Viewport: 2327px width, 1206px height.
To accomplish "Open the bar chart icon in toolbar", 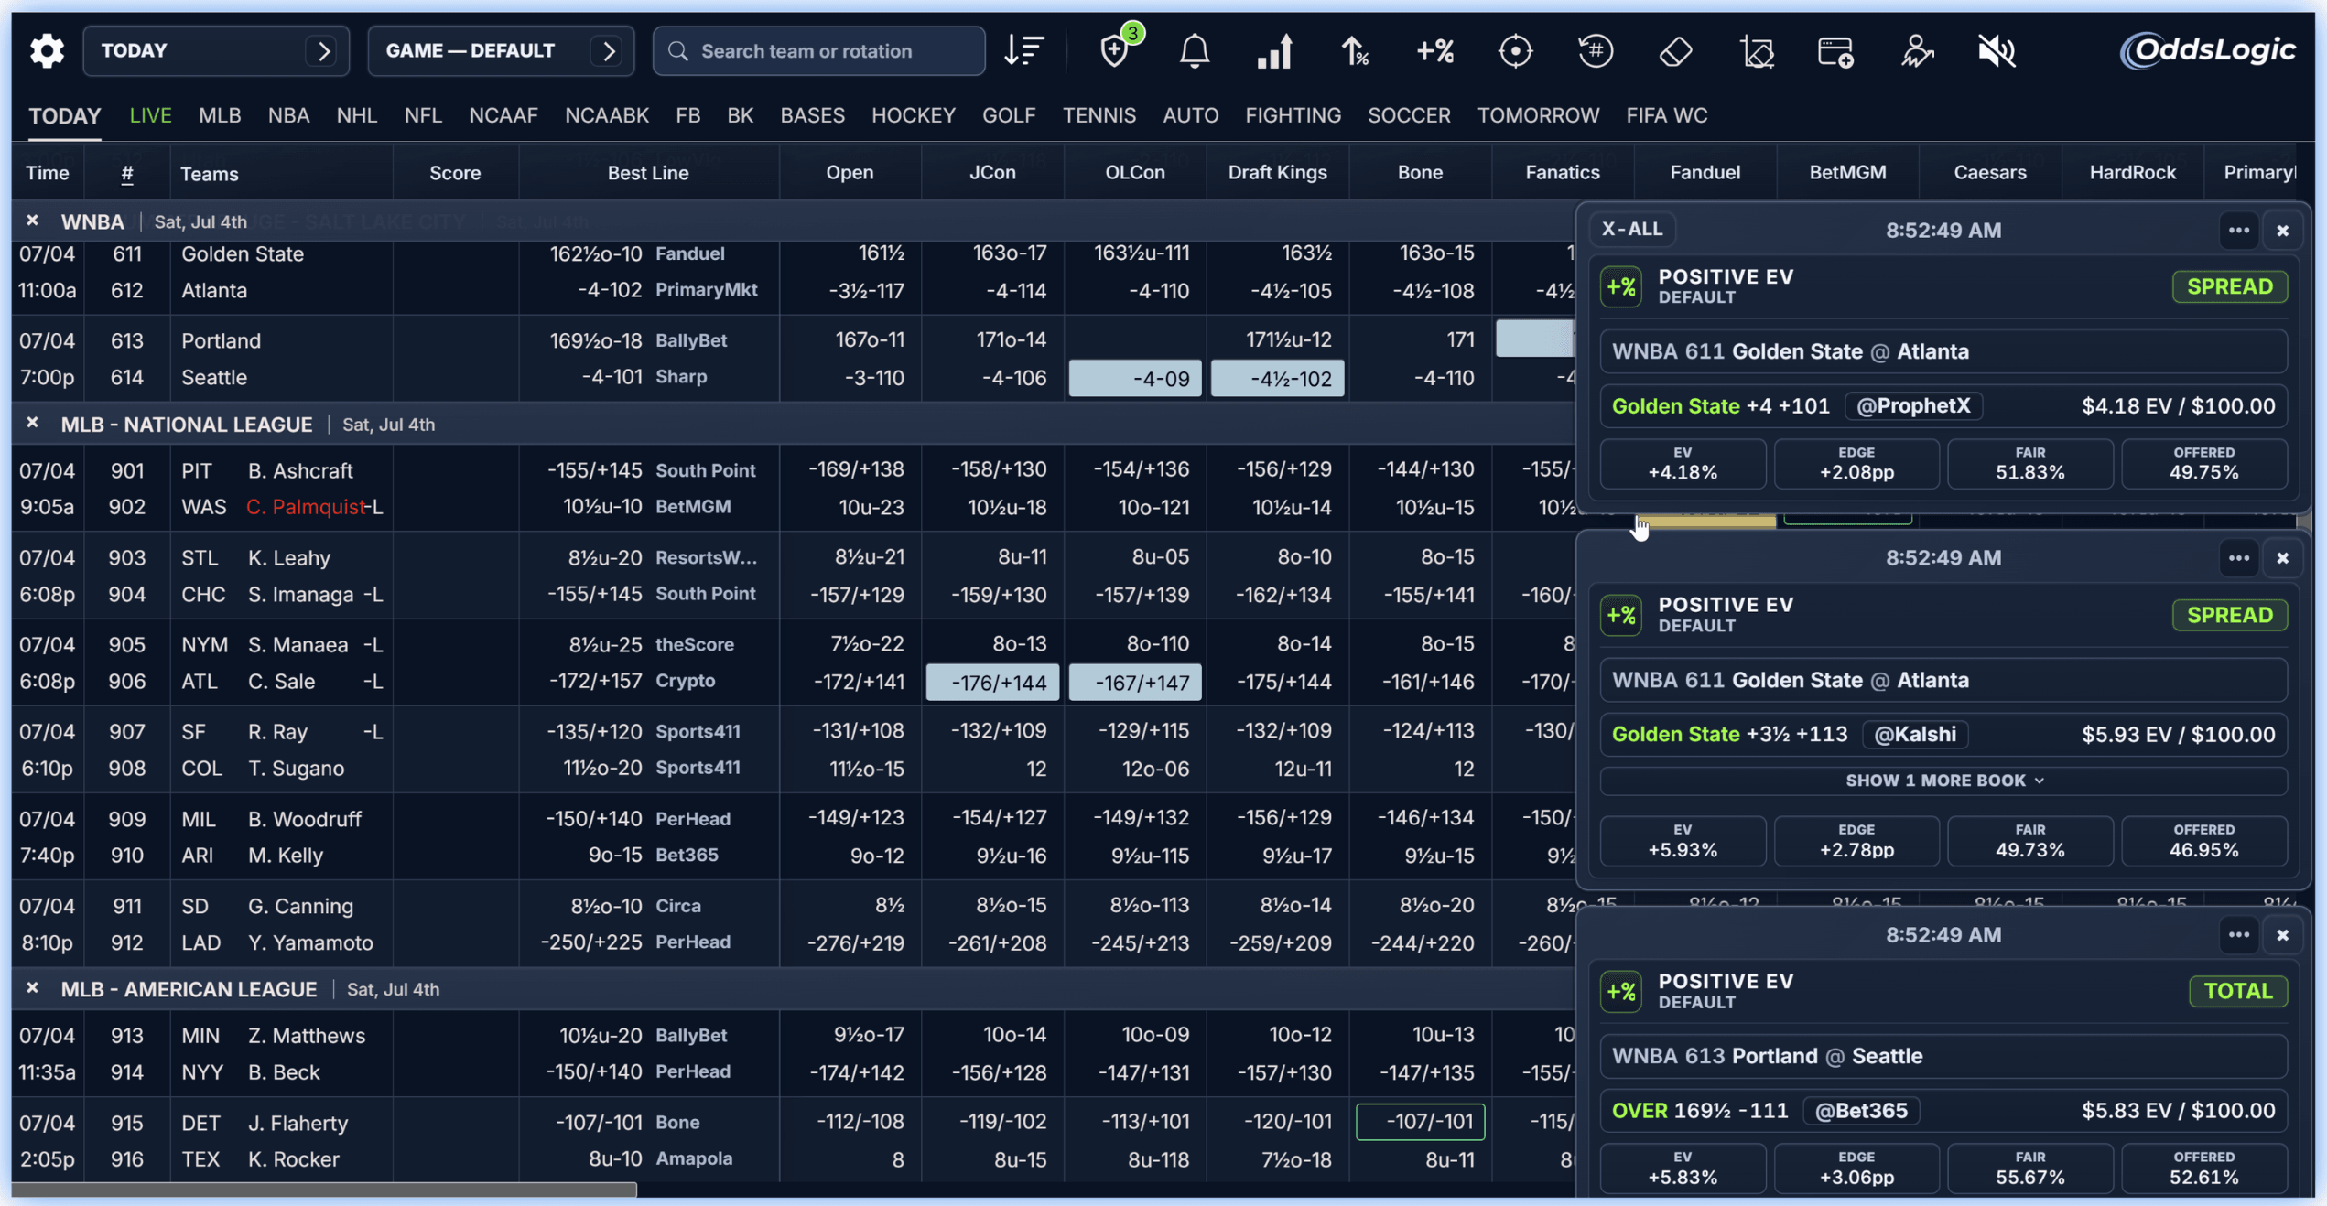I will (x=1274, y=51).
